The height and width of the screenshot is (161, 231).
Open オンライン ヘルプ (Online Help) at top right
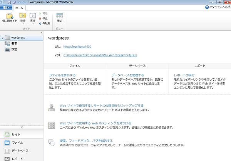217,8
